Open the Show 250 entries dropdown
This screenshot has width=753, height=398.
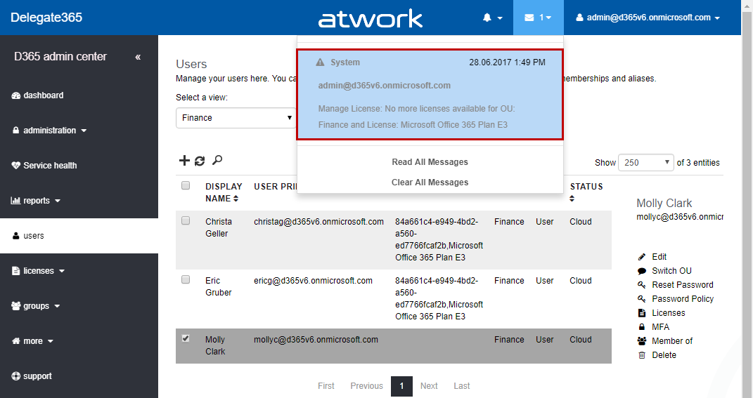coord(645,162)
